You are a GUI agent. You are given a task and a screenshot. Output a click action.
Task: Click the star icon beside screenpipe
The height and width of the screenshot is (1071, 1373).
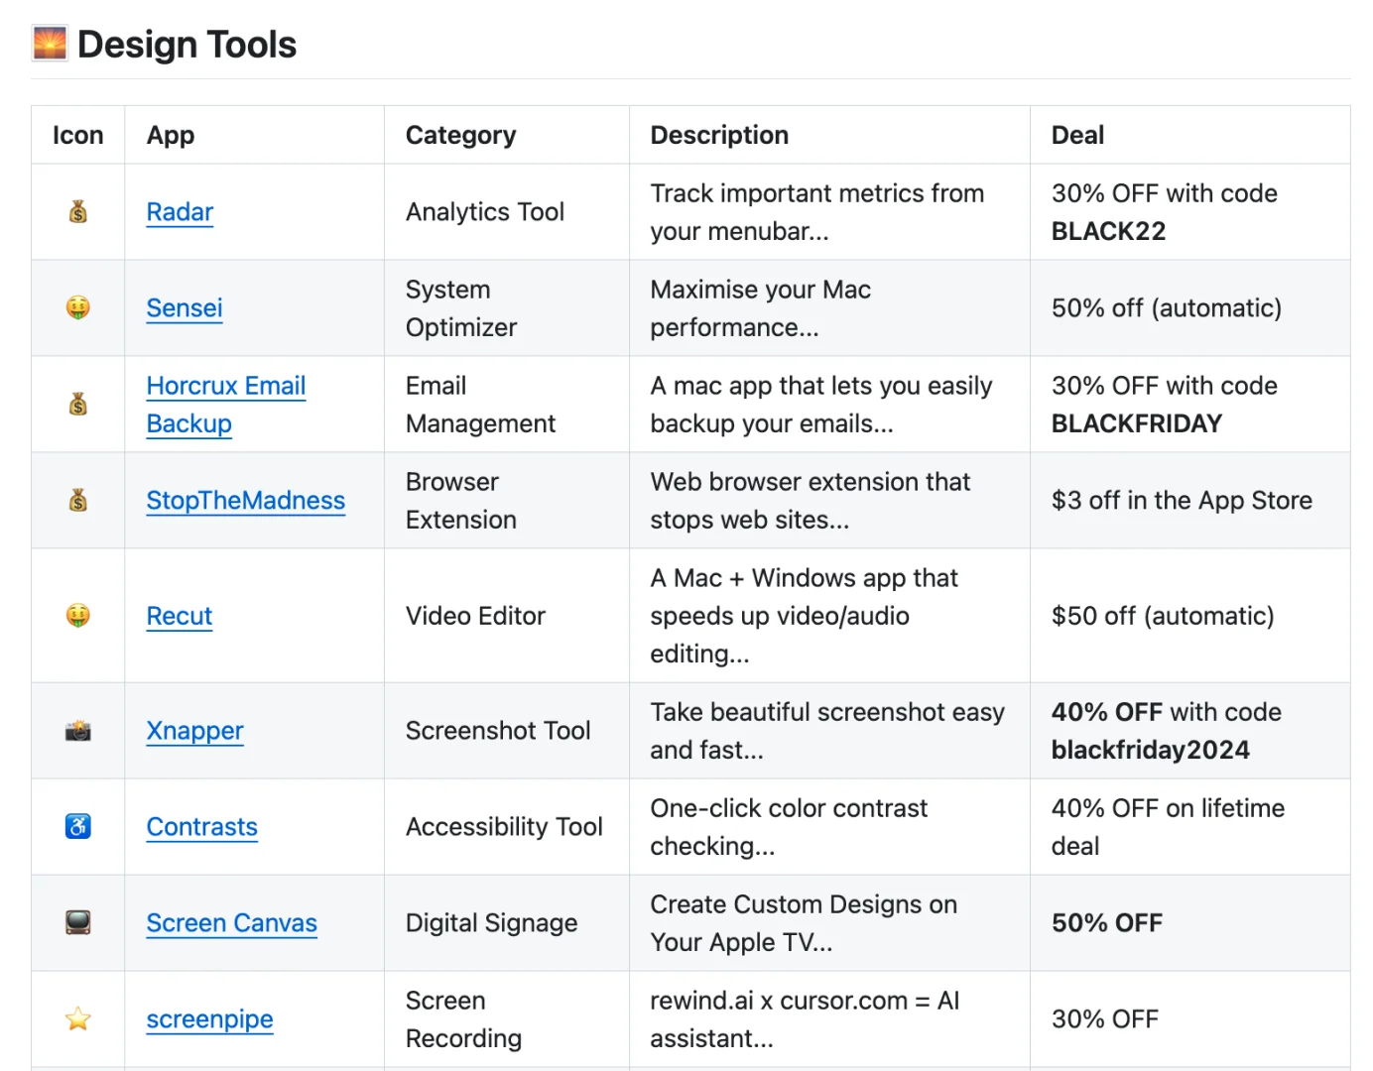[78, 1019]
